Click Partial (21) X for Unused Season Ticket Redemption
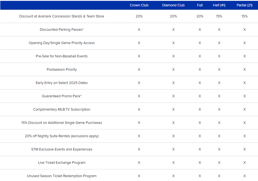 click(244, 176)
